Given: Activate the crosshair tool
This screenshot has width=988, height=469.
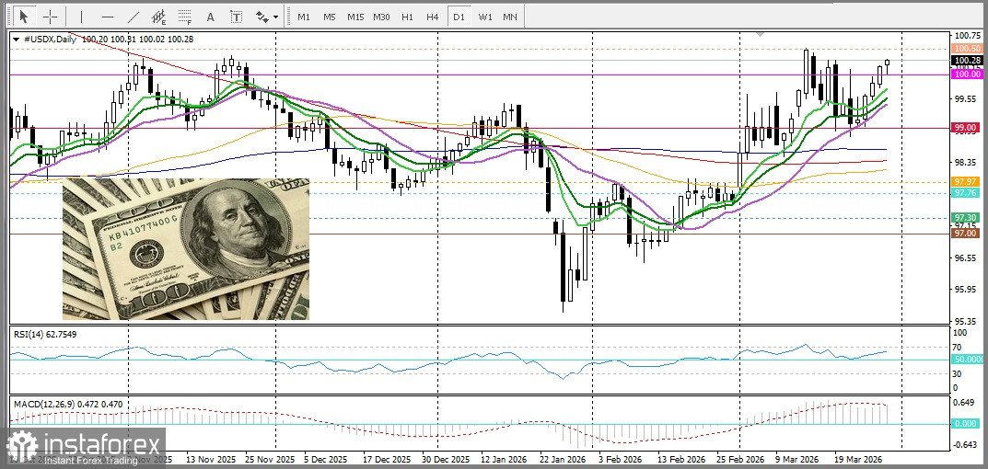Looking at the screenshot, I should [x=51, y=17].
